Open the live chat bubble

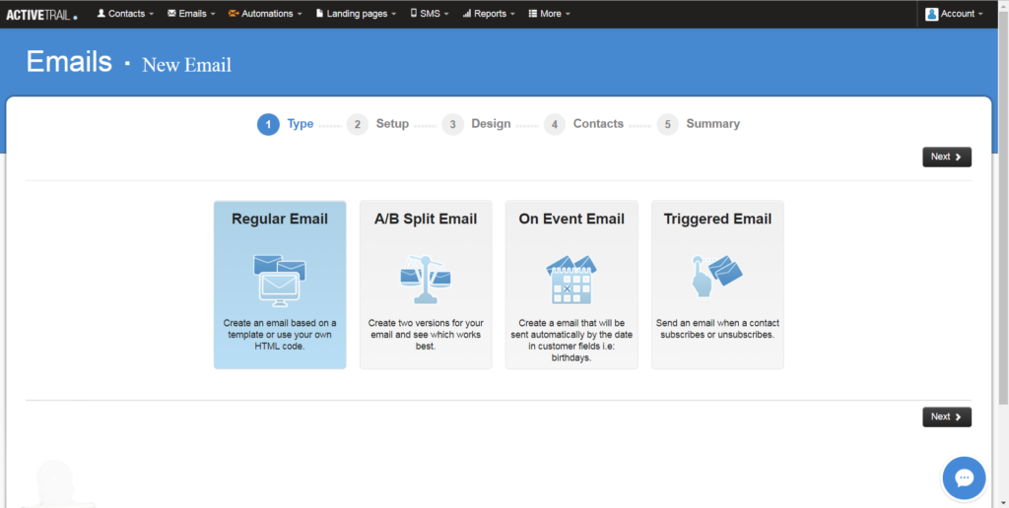tap(964, 478)
